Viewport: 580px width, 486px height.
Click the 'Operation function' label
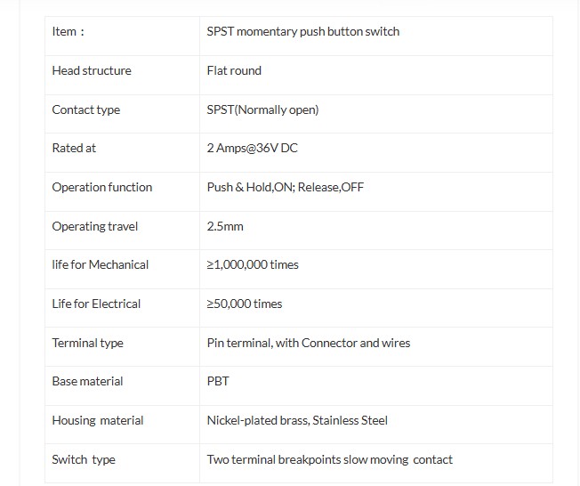tap(102, 188)
